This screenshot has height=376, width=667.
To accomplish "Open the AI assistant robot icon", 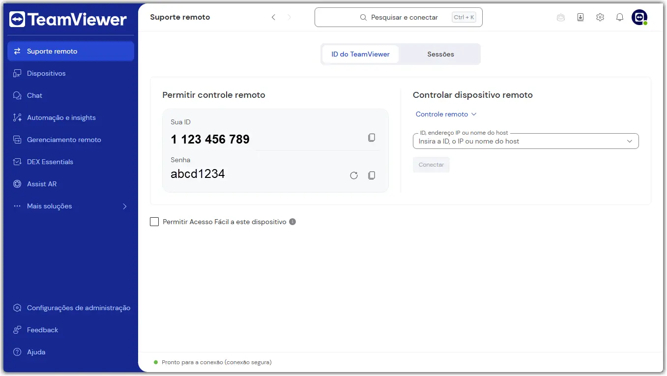I will [x=561, y=17].
